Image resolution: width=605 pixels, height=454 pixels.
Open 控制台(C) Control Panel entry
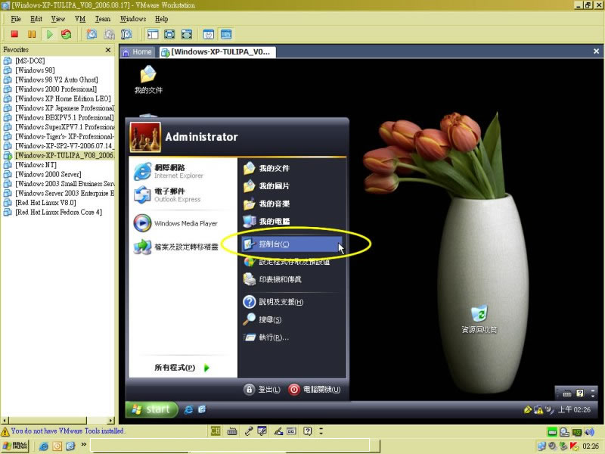[x=292, y=244]
